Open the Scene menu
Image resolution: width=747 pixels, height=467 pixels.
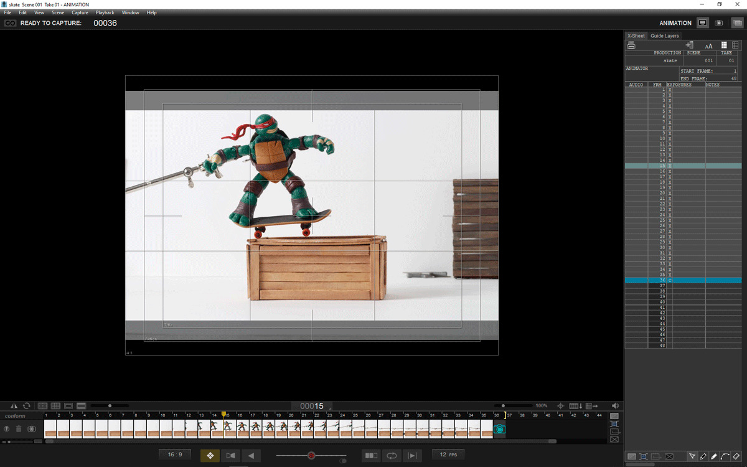[x=58, y=12]
